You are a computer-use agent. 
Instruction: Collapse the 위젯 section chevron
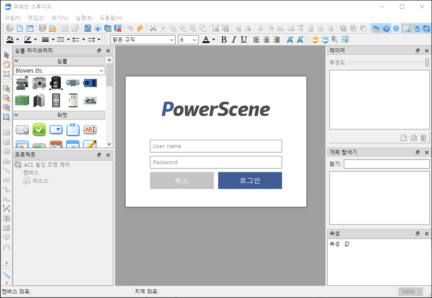(17, 115)
